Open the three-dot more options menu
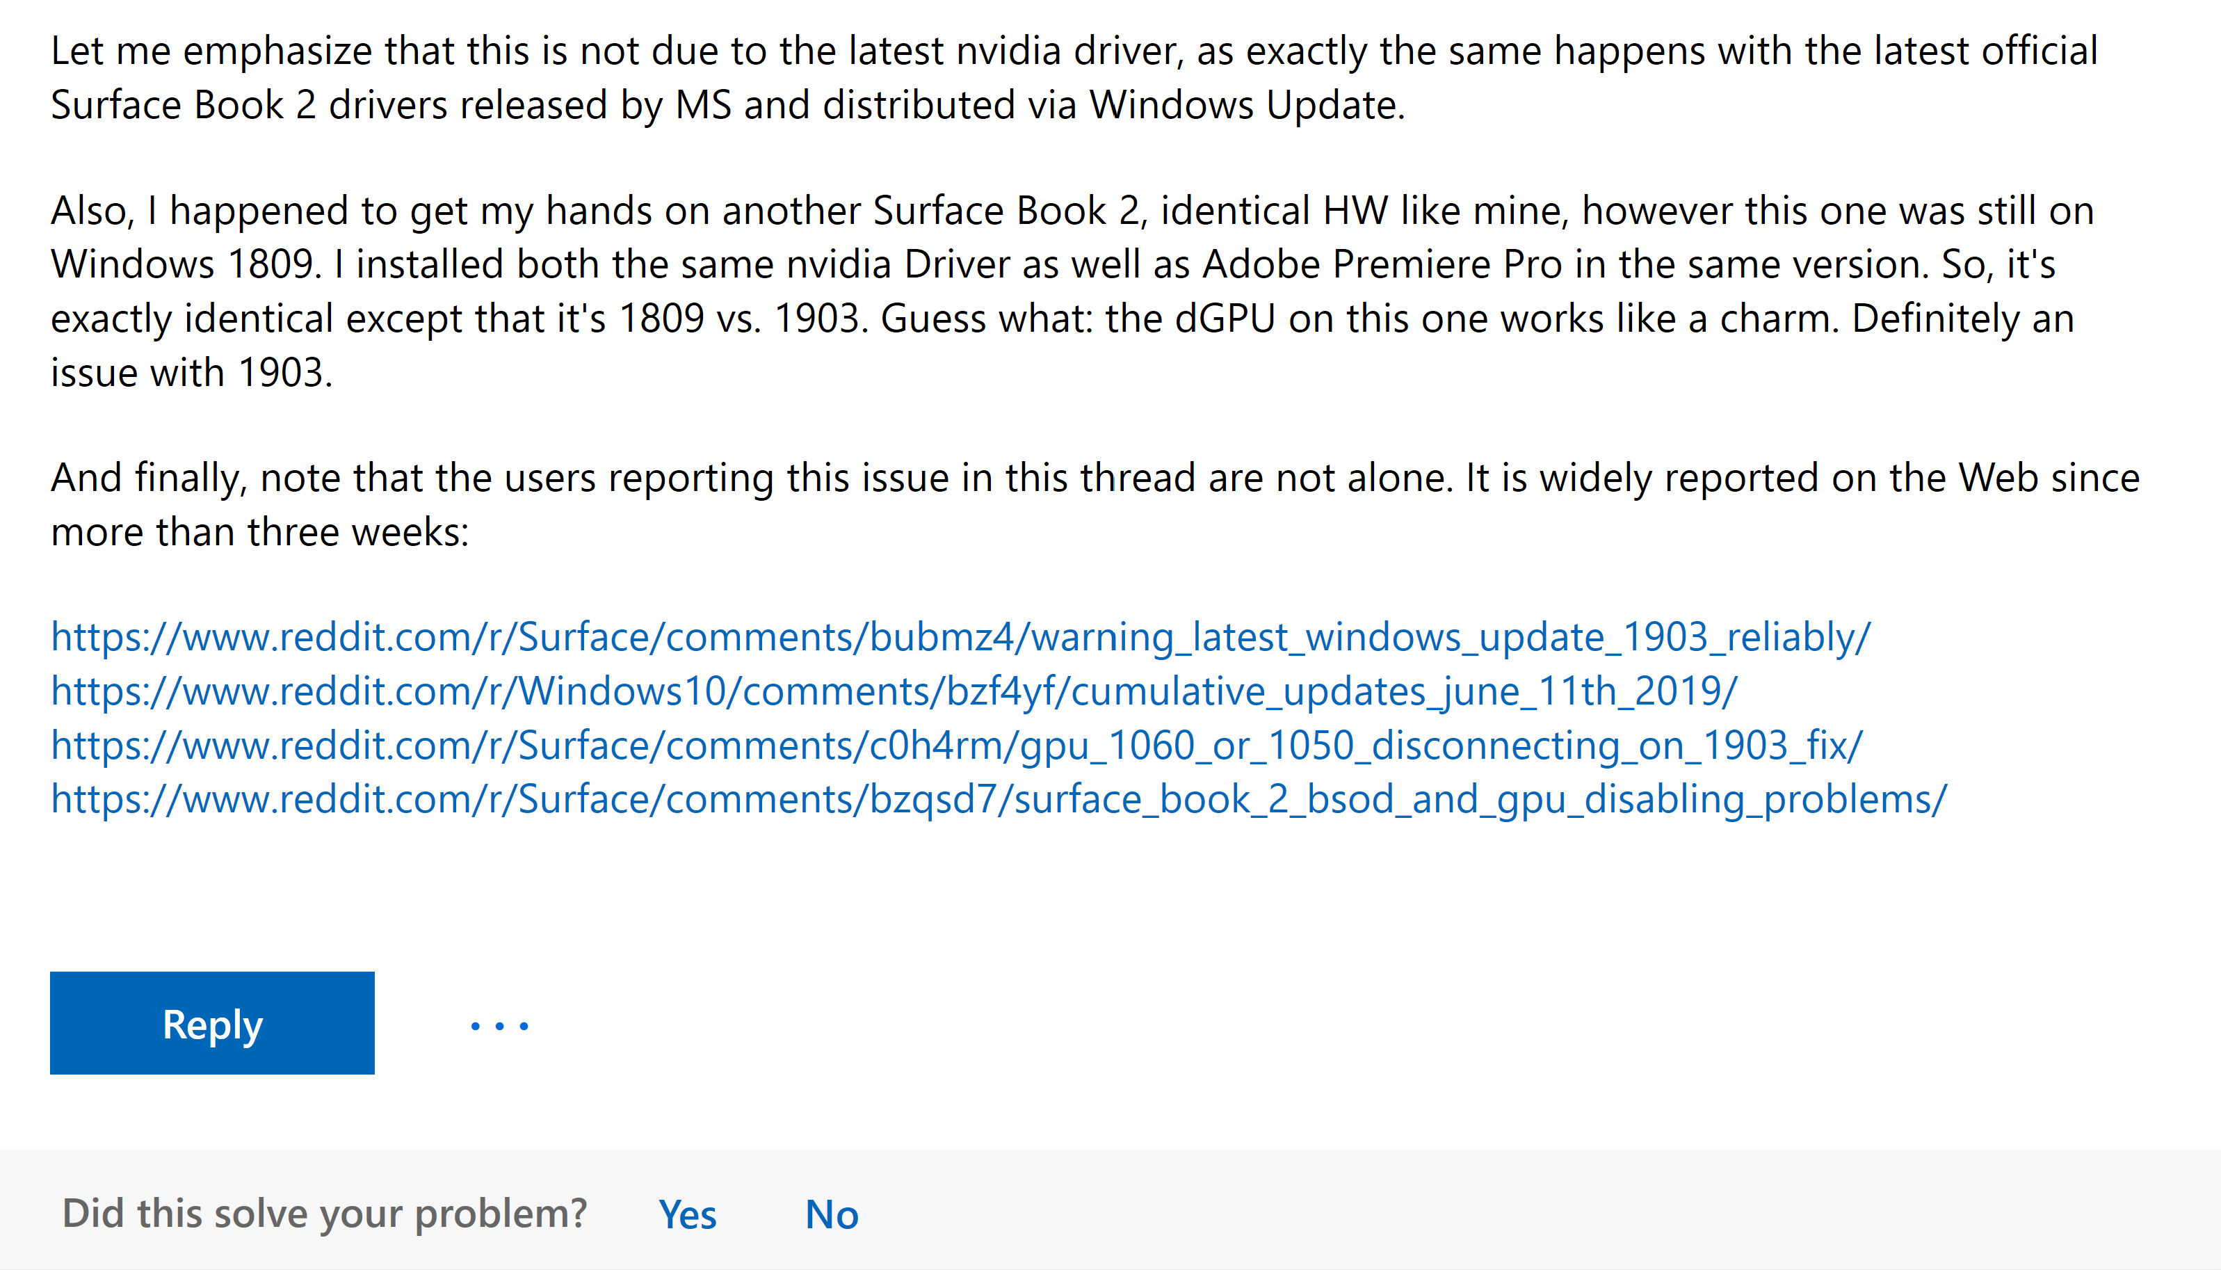 tap(500, 1026)
